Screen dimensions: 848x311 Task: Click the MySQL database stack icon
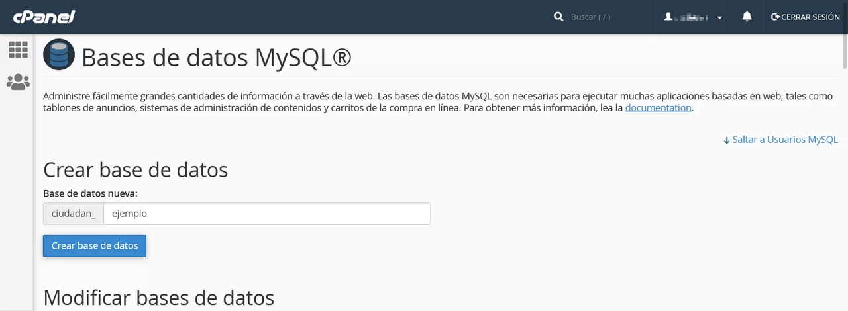coord(59,55)
